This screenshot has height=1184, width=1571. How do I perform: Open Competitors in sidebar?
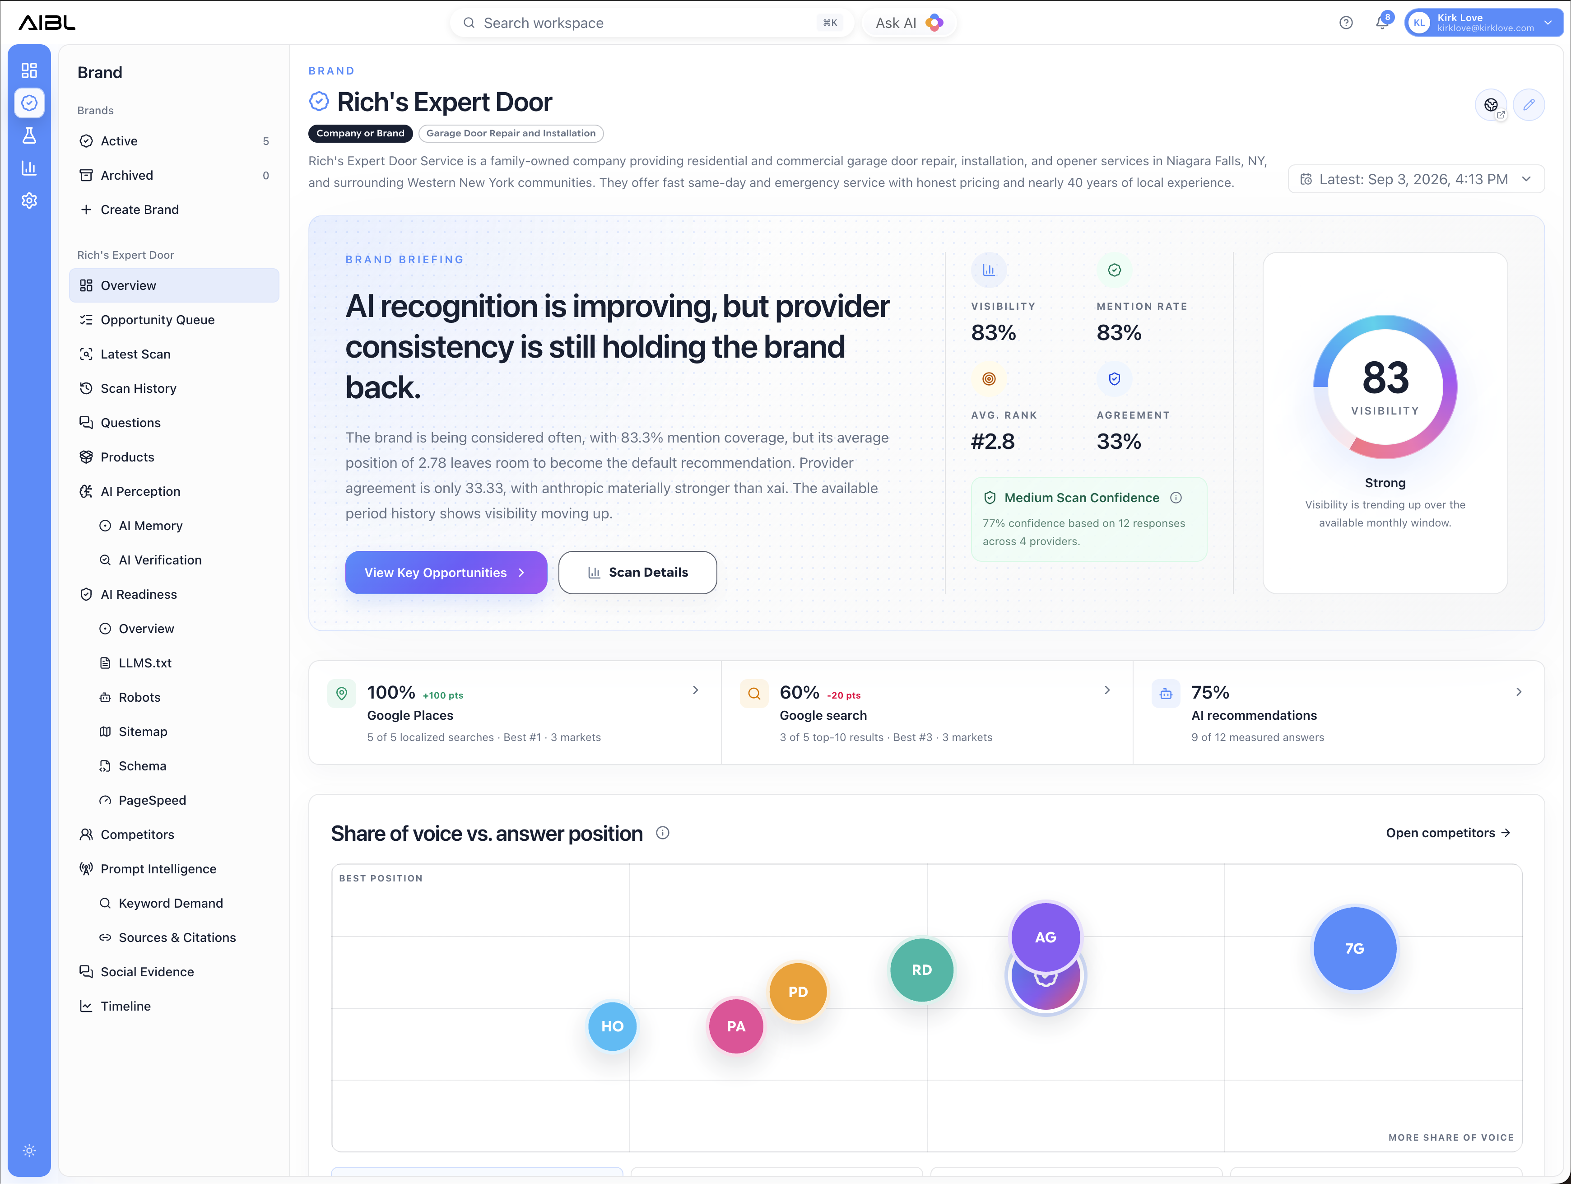tap(174, 834)
